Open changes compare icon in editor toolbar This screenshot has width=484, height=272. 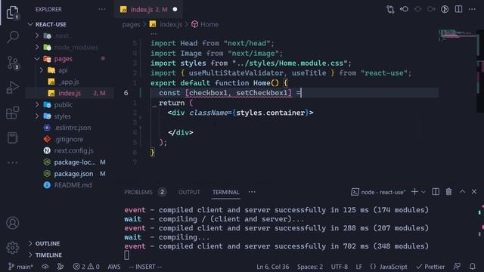pyautogui.click(x=390, y=9)
